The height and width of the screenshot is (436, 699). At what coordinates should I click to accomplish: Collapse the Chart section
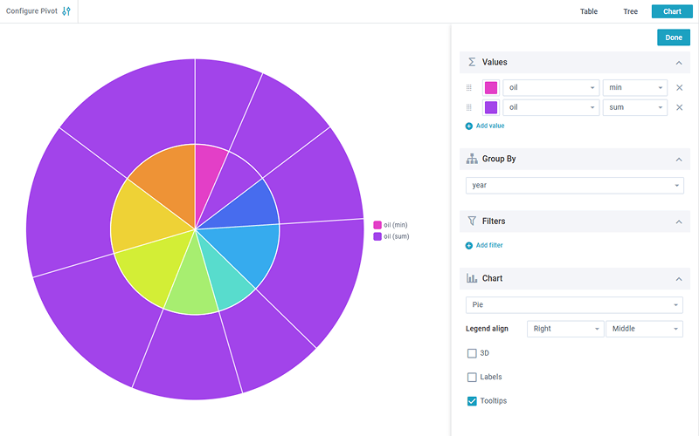(679, 279)
